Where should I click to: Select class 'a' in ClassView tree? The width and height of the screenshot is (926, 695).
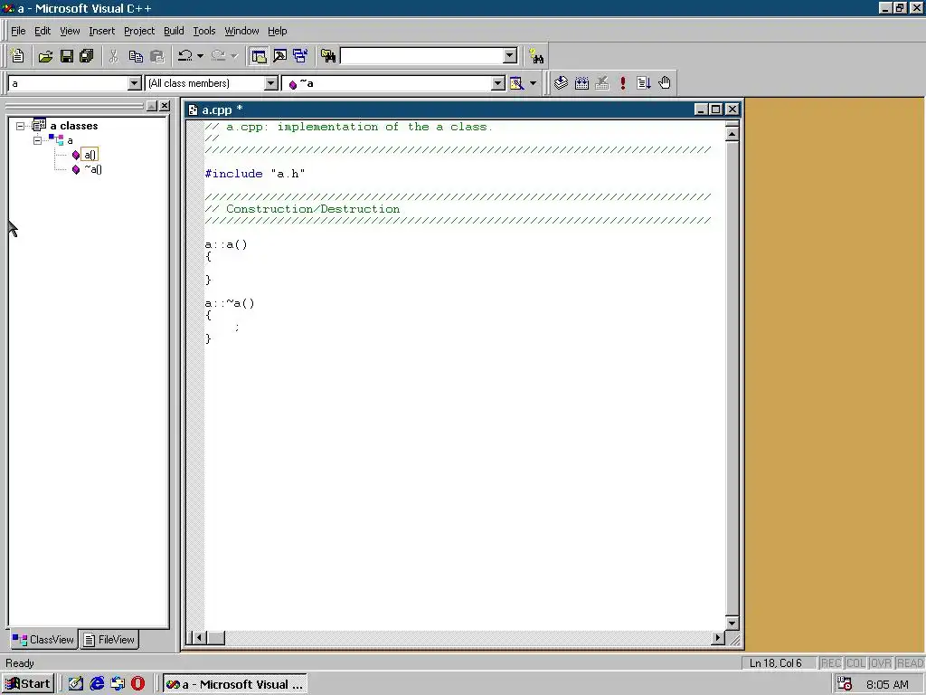pos(70,140)
